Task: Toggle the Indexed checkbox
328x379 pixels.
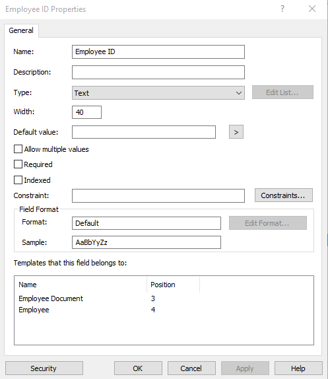Action: point(18,180)
